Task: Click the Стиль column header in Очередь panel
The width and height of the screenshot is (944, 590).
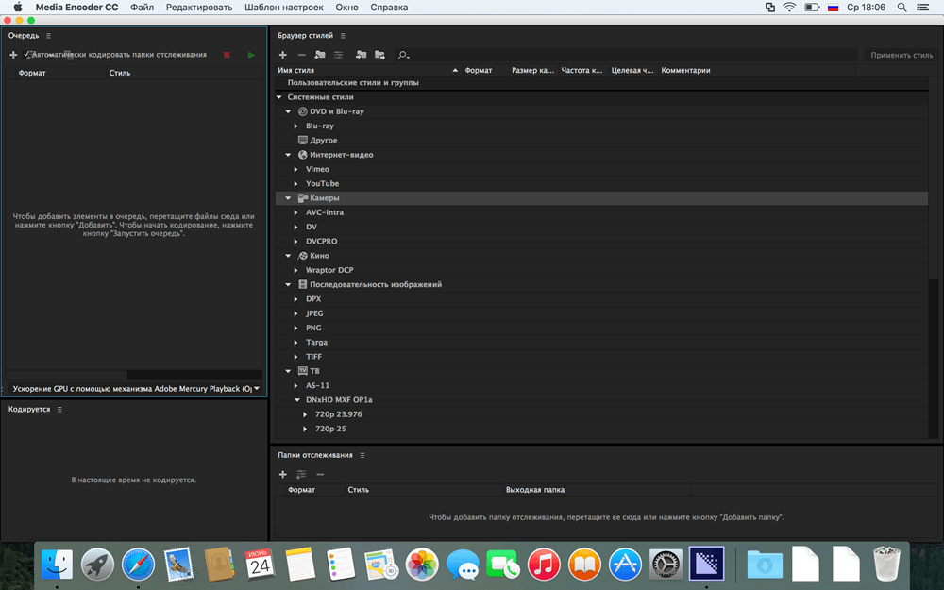Action: pos(184,73)
